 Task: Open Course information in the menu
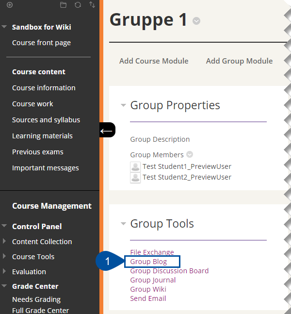point(44,88)
